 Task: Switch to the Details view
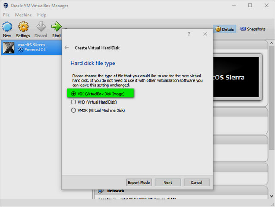tap(225, 29)
